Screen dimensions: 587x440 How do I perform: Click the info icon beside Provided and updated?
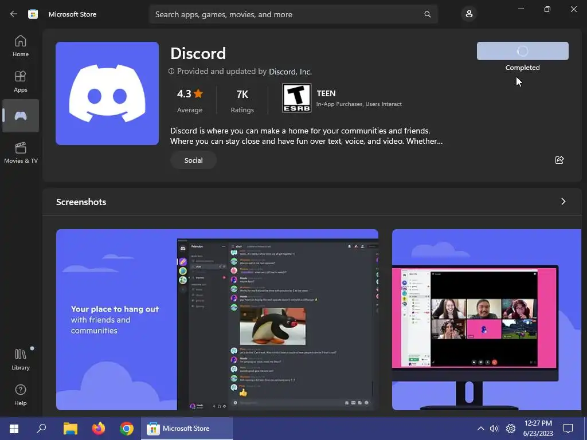[171, 71]
